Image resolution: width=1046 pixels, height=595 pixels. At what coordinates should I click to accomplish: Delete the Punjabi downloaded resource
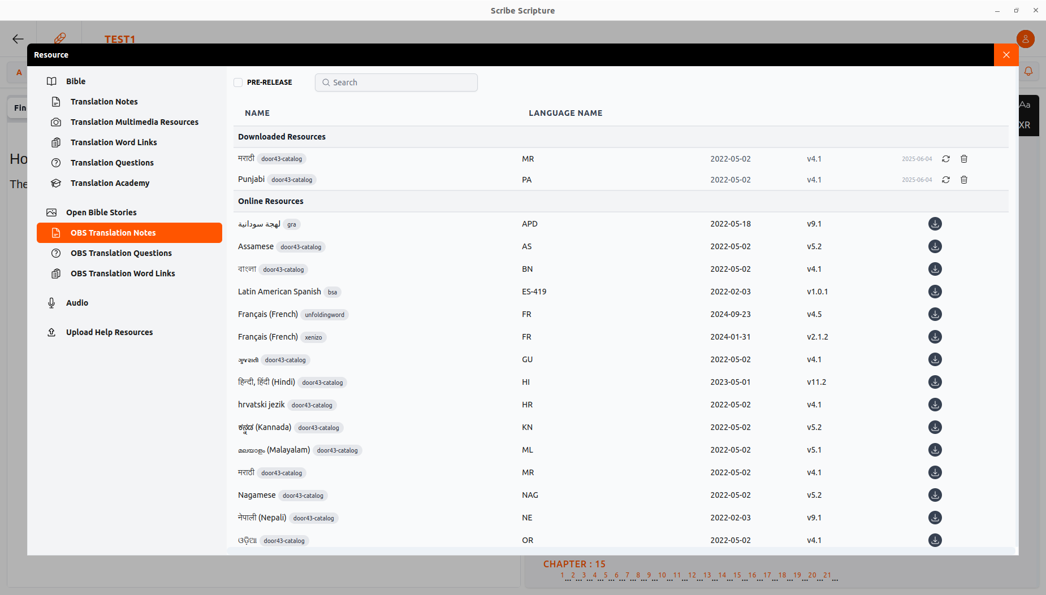[x=963, y=180]
